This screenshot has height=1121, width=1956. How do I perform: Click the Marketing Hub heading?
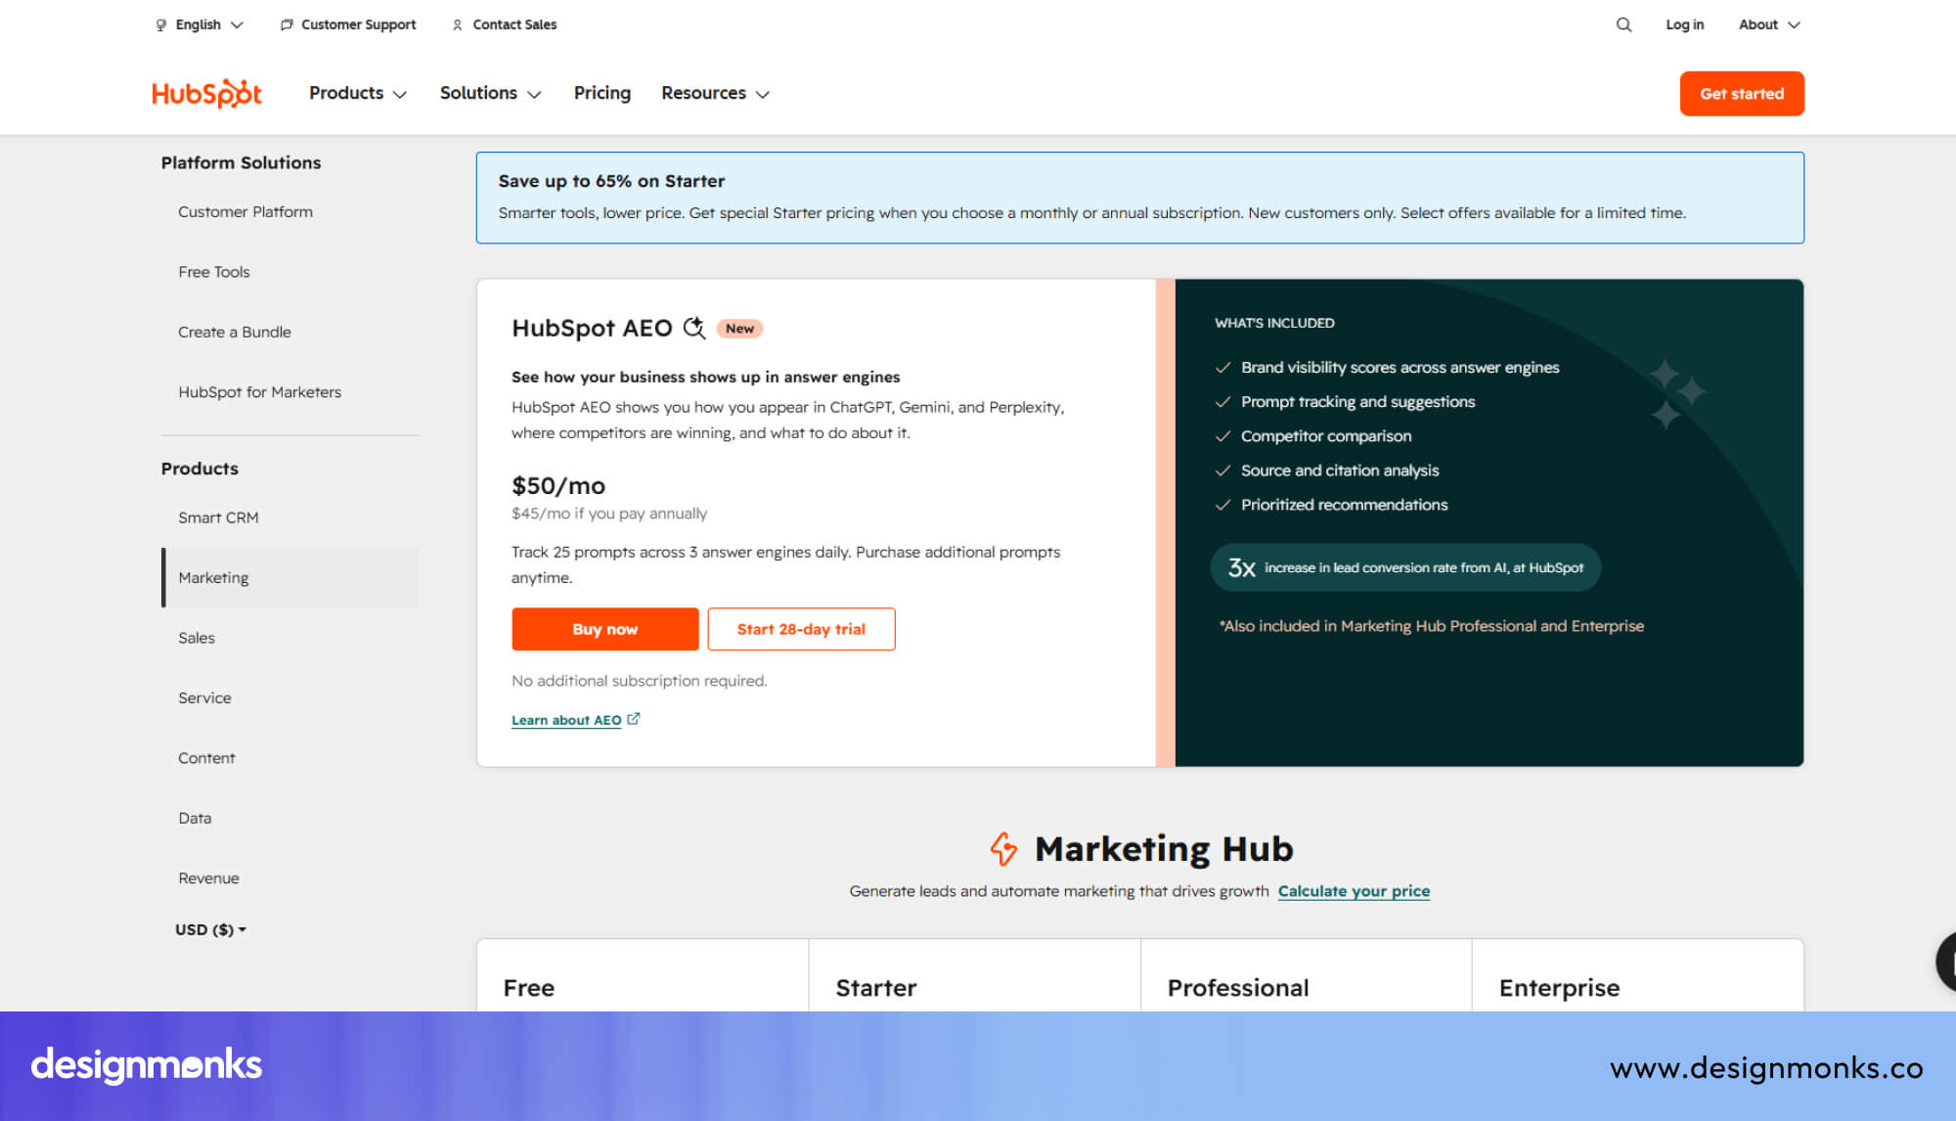[x=1163, y=849]
